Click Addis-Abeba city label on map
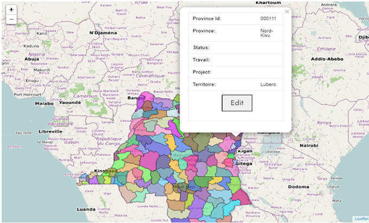The width and height of the screenshot is (369, 223). coord(327,59)
